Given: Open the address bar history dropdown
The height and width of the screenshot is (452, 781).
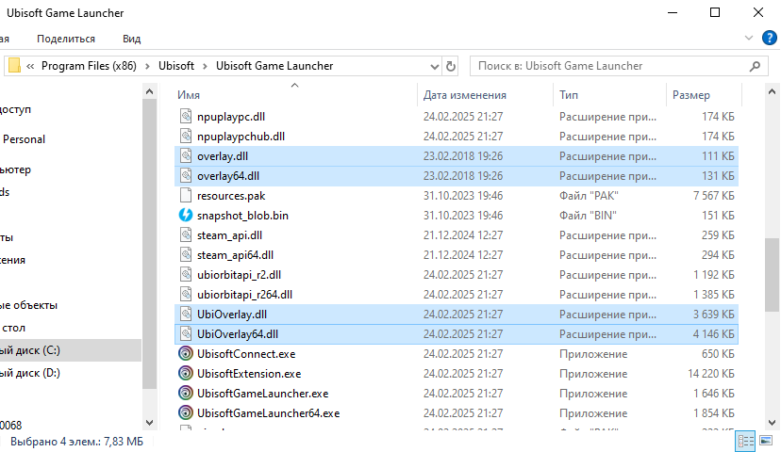Looking at the screenshot, I should point(434,66).
